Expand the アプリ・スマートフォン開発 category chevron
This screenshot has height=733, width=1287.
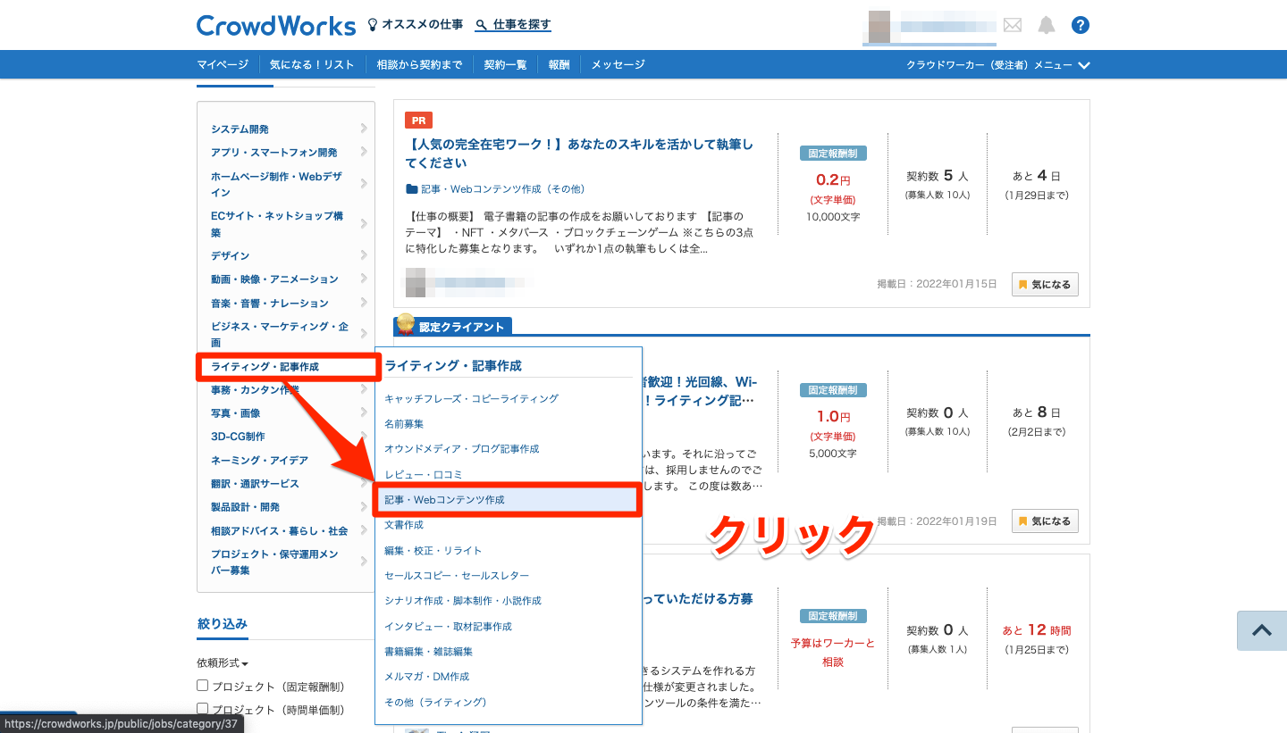(364, 152)
